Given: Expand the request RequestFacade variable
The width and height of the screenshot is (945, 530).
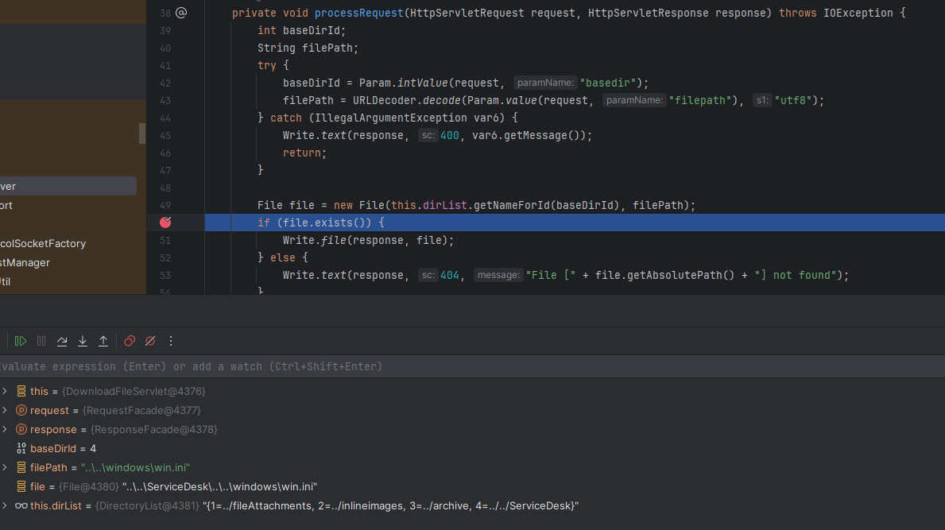Looking at the screenshot, I should [x=5, y=410].
